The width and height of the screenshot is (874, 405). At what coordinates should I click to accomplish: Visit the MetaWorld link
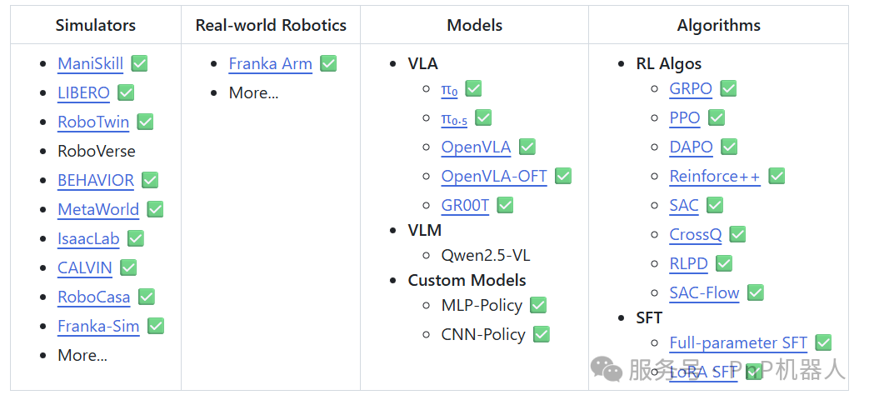(98, 210)
